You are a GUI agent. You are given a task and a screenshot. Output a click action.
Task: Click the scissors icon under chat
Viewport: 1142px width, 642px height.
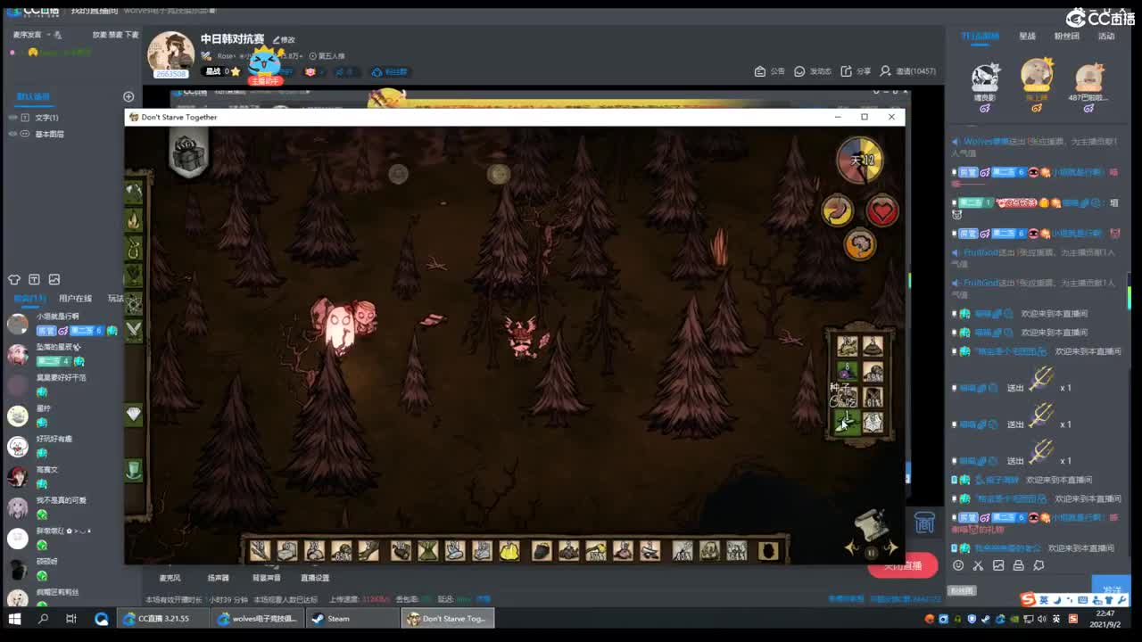[x=978, y=565]
